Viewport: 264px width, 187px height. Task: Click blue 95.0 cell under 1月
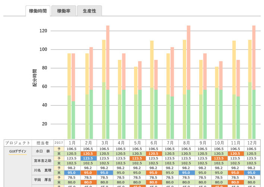click(x=72, y=173)
